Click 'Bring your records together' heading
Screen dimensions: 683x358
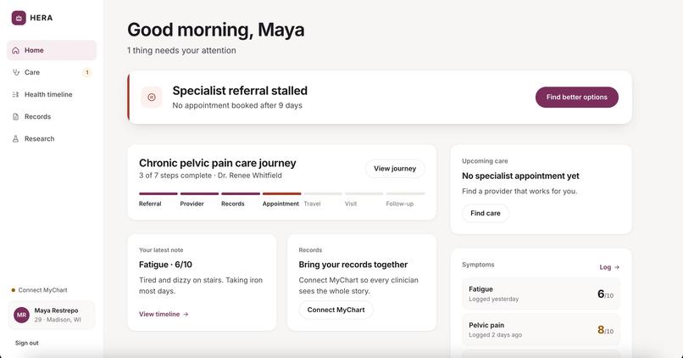pos(353,265)
